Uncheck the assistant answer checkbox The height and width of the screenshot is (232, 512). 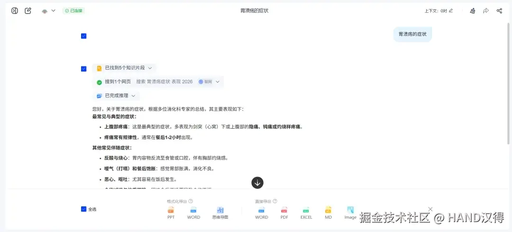(83, 69)
